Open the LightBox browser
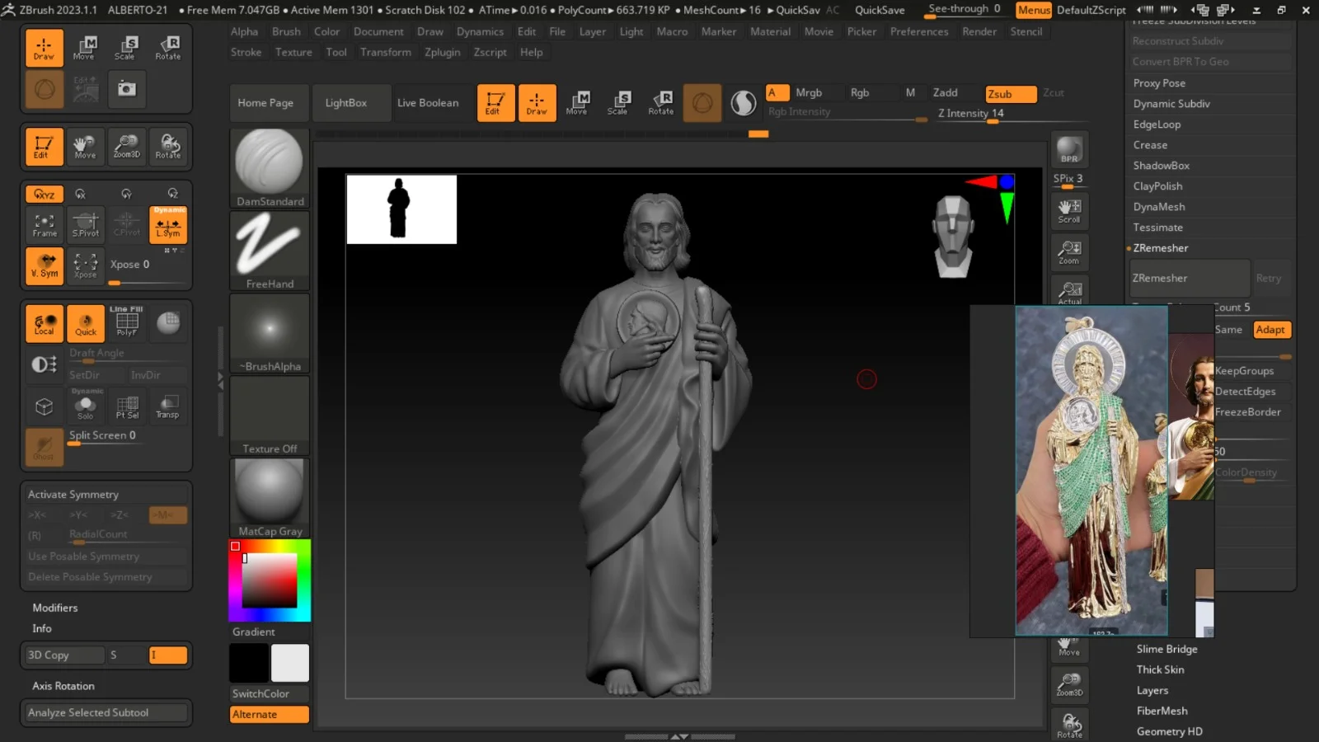The width and height of the screenshot is (1319, 742). [345, 103]
